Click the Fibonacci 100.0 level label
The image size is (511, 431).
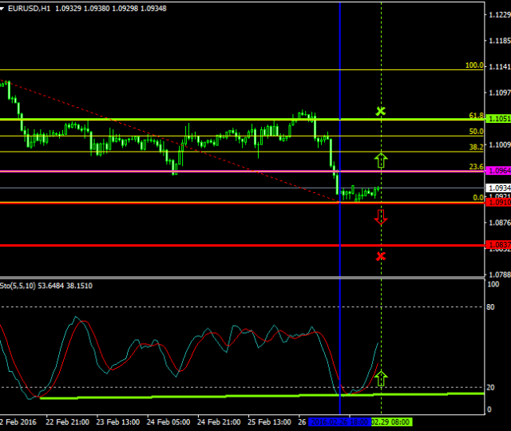(474, 66)
